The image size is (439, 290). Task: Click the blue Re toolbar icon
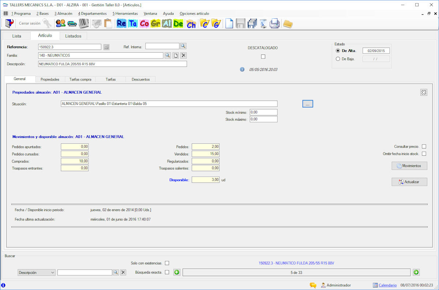coord(121,23)
